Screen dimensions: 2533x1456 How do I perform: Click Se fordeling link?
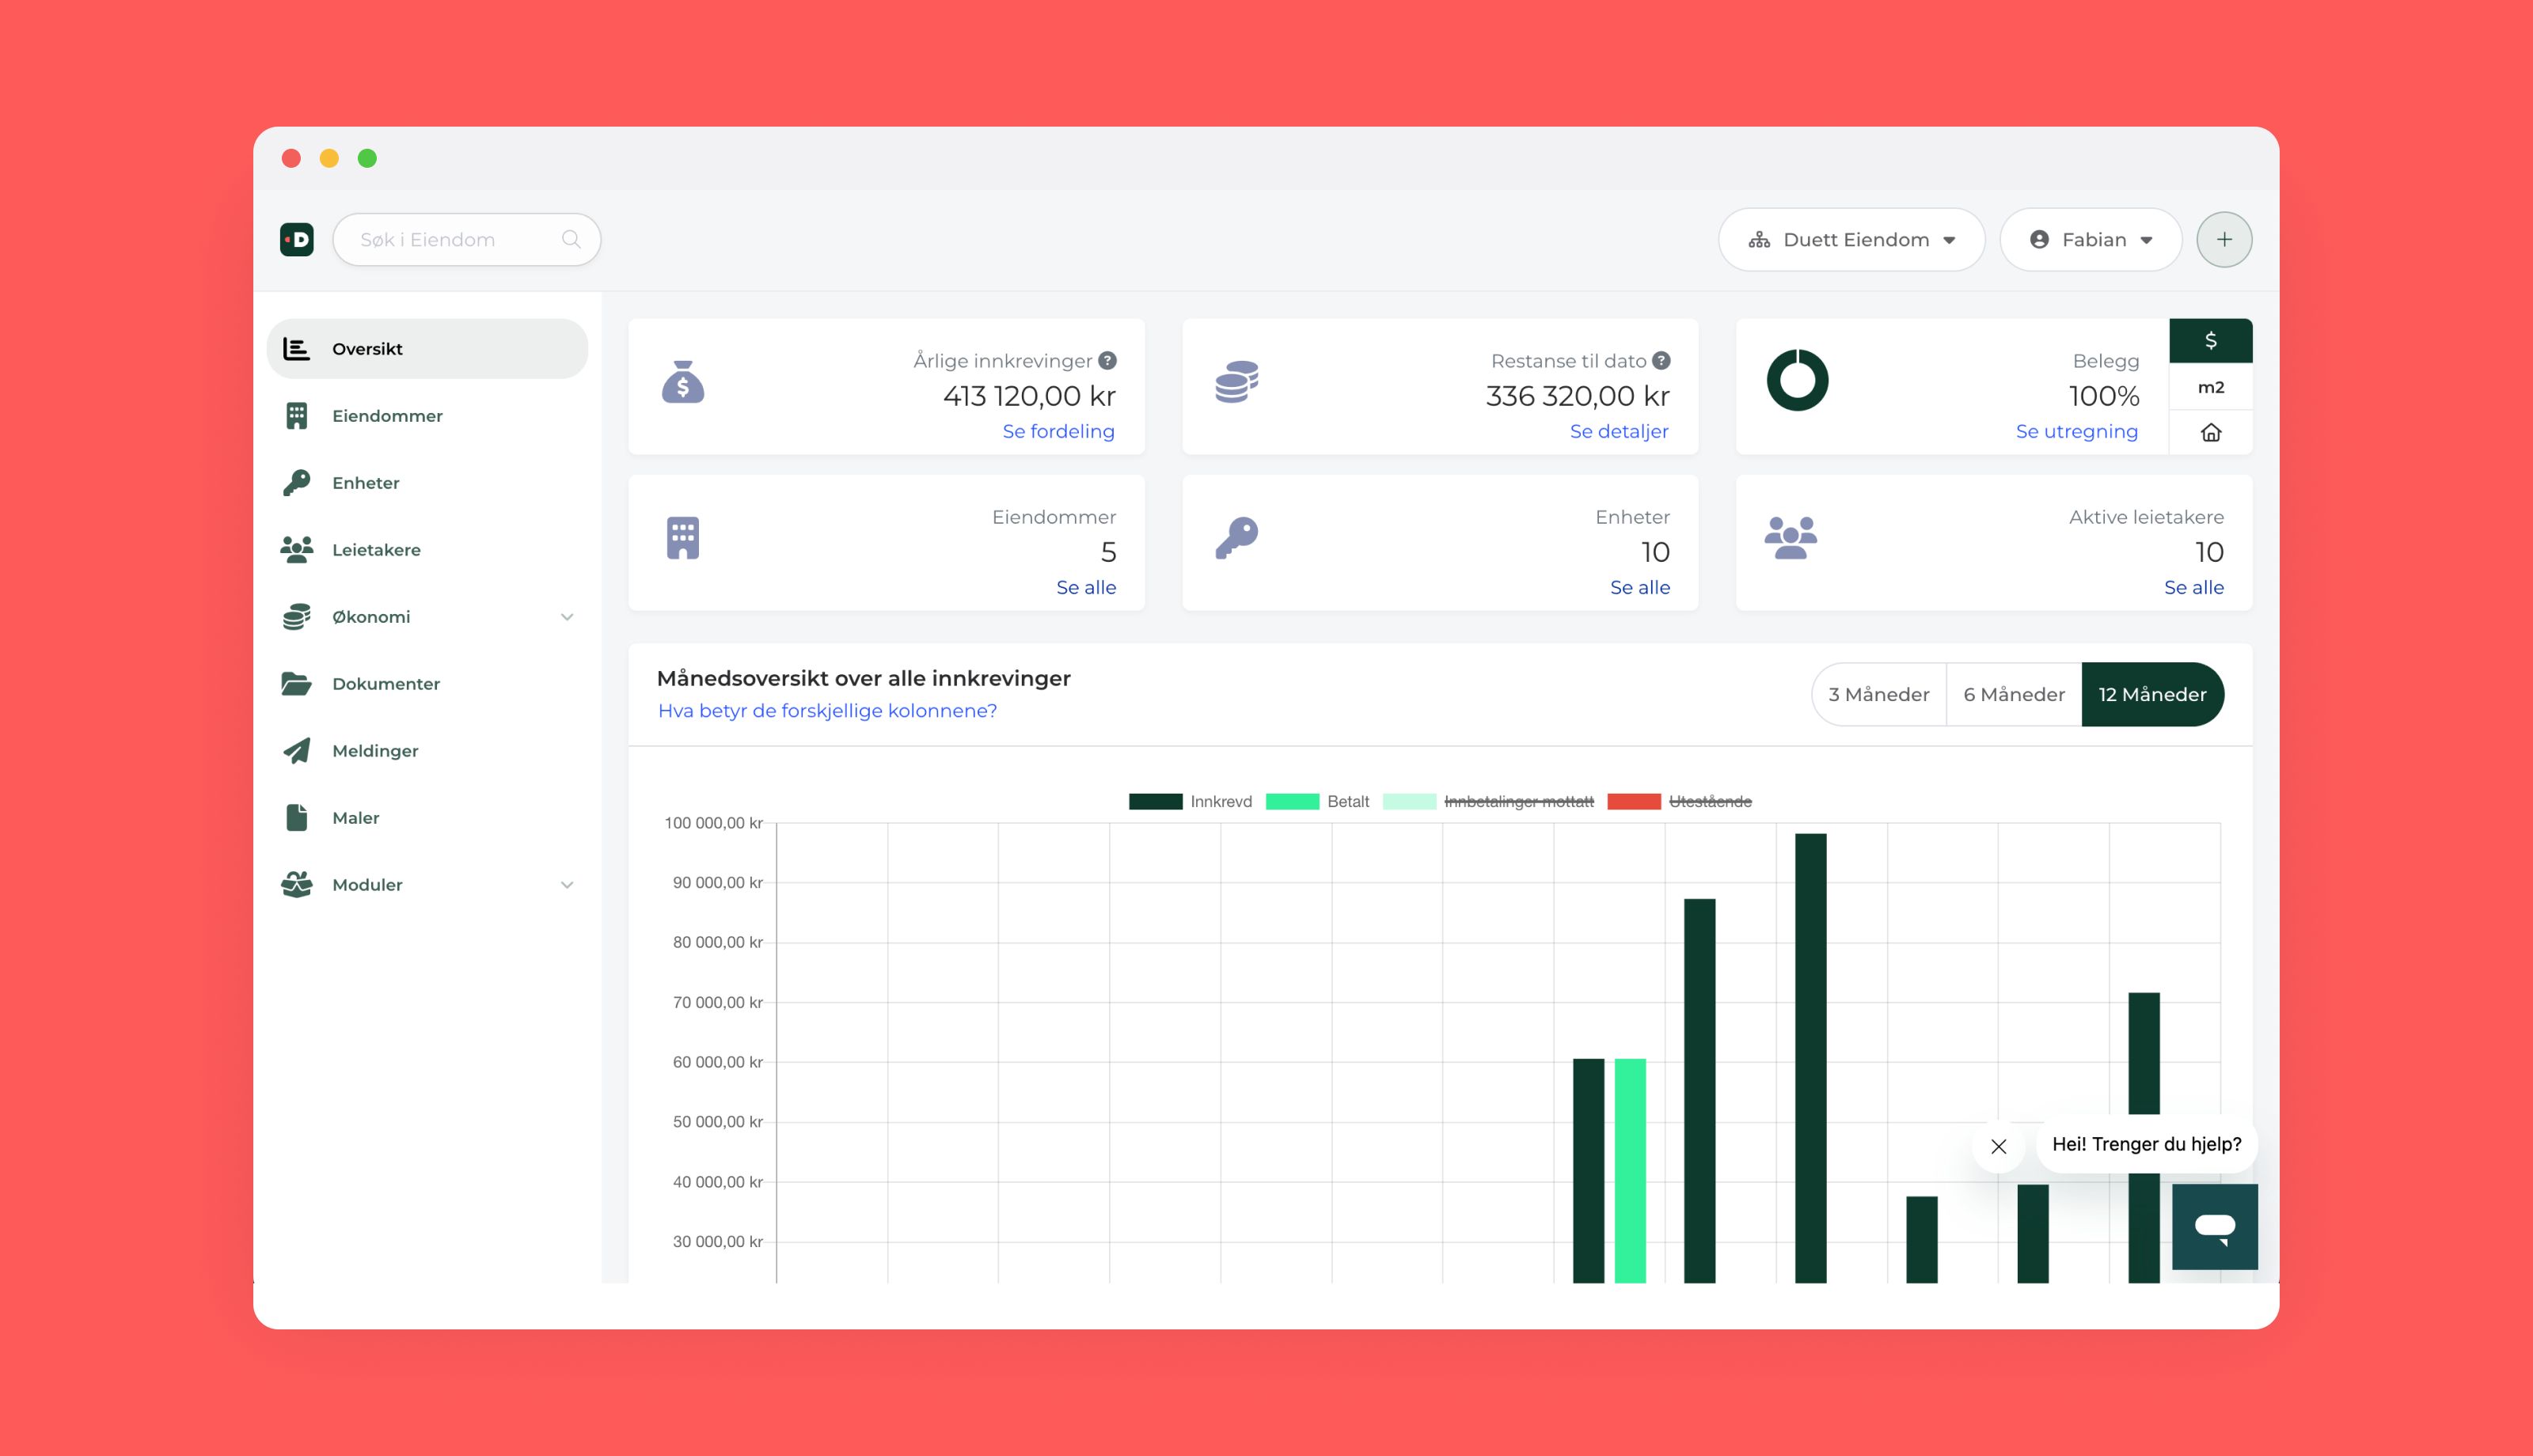point(1058,432)
